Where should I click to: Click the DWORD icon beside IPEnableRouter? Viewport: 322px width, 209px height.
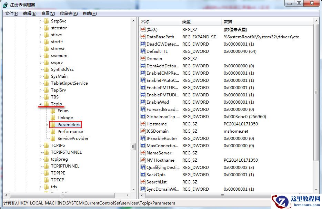point(143,138)
